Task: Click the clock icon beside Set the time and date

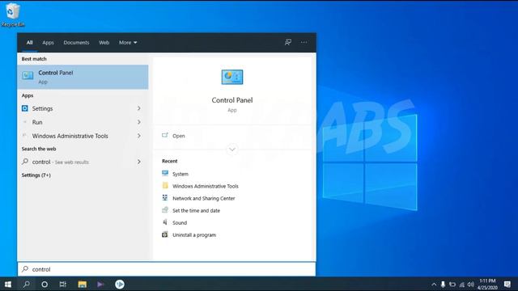Action: 165,210
